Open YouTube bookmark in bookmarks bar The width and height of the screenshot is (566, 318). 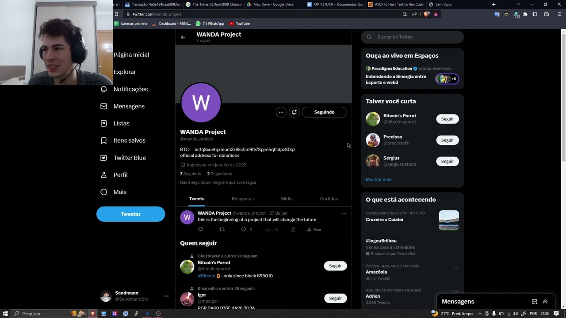(x=239, y=23)
